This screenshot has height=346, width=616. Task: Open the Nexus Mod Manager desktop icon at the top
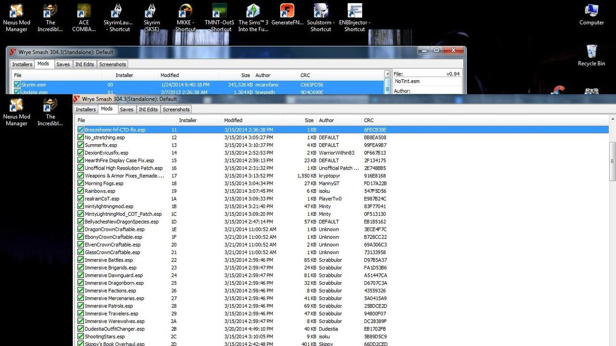coord(16,18)
